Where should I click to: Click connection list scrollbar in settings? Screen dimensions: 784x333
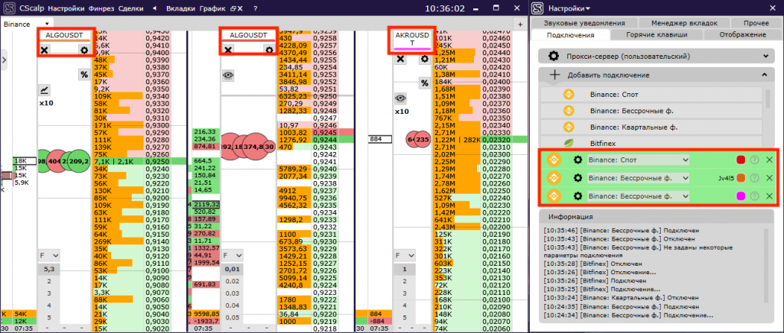767,98
